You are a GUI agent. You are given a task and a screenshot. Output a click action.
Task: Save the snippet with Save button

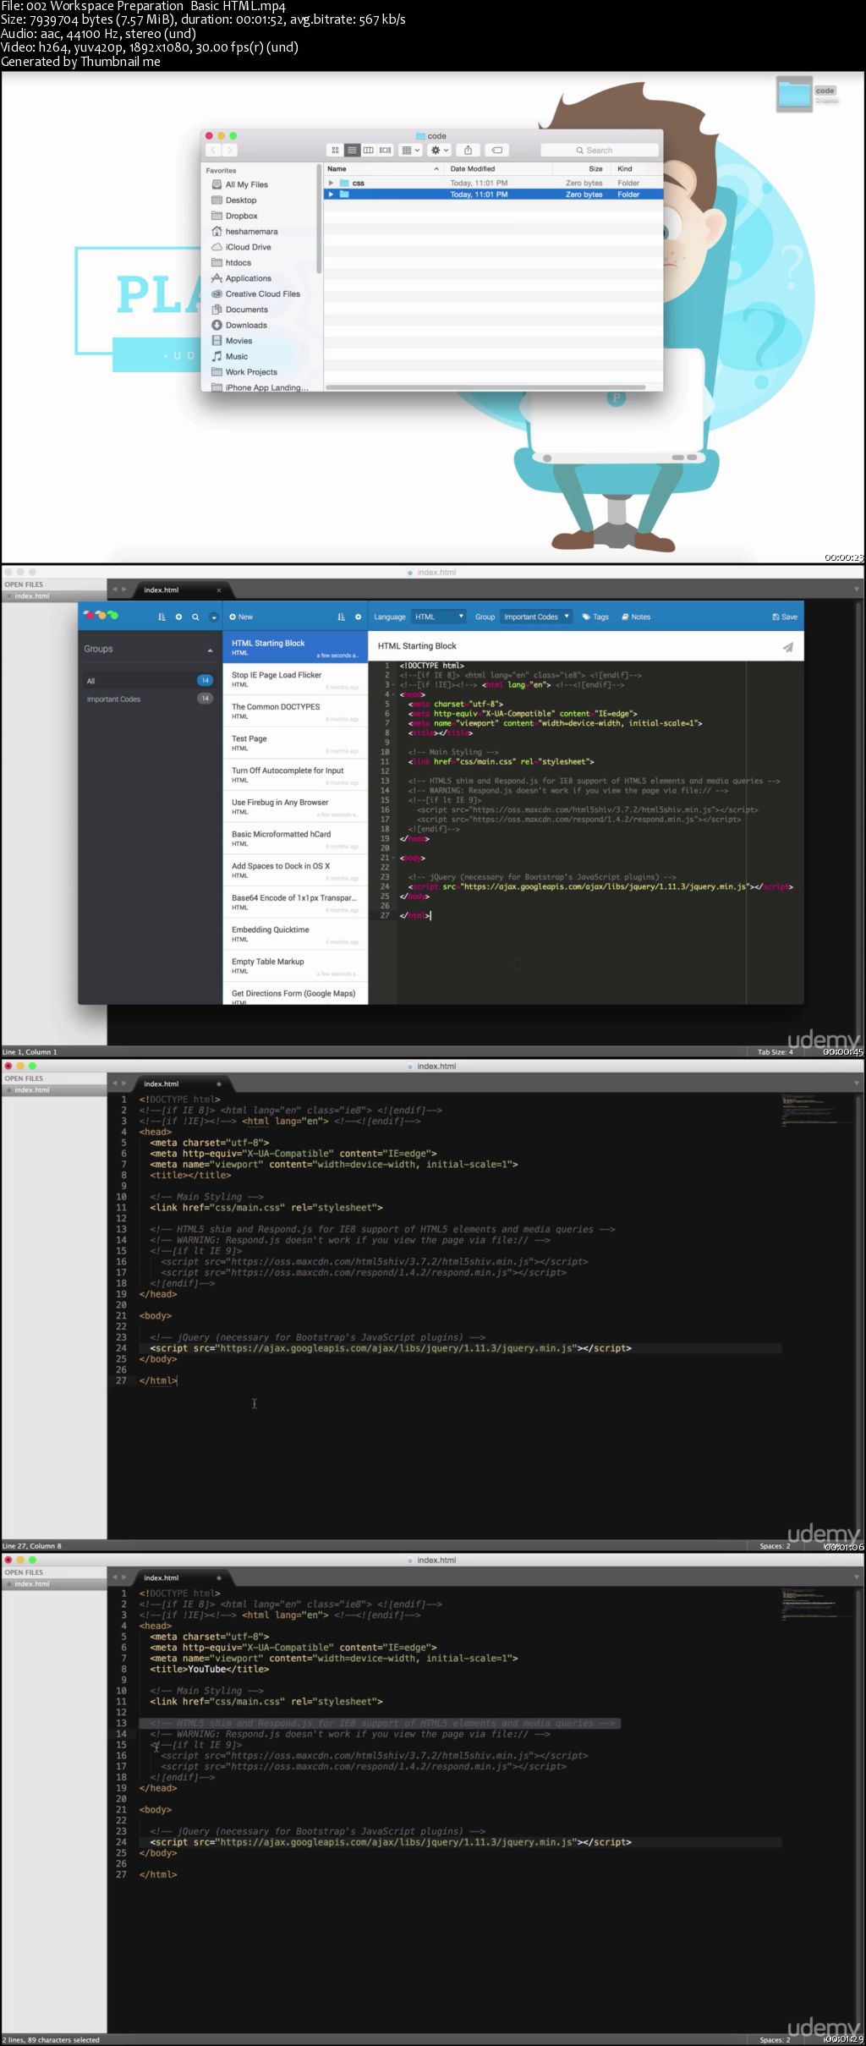785,617
